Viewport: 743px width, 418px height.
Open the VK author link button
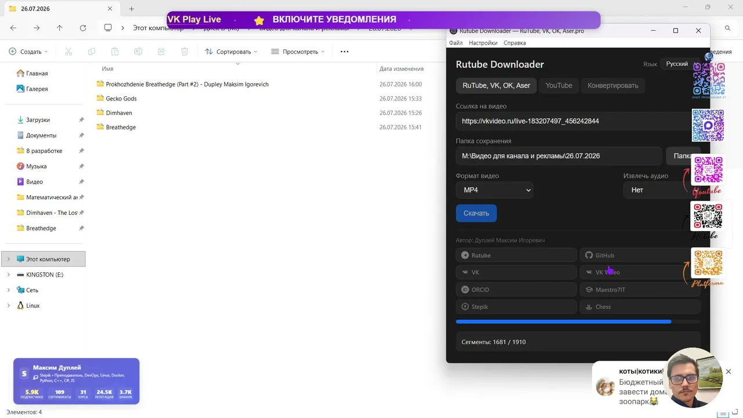(x=517, y=272)
